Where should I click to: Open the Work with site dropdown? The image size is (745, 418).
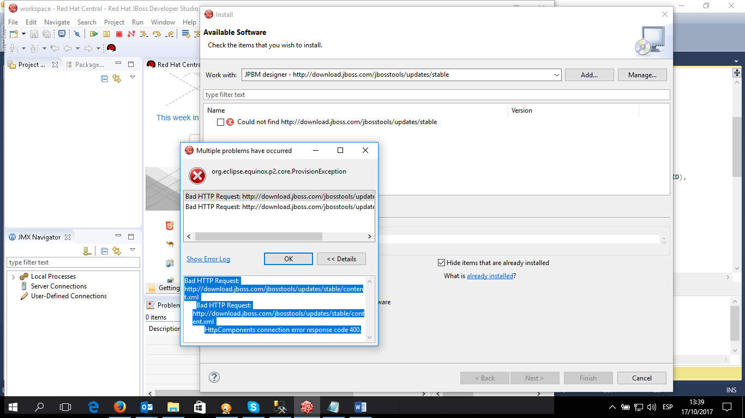(556, 75)
